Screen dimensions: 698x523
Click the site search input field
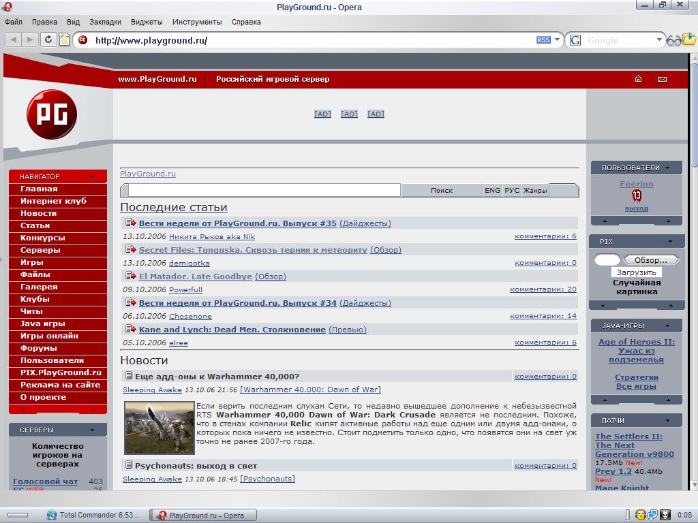264,191
